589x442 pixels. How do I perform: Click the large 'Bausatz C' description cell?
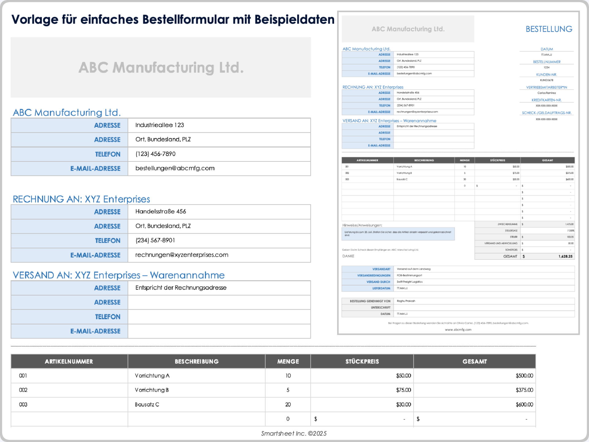(197, 405)
